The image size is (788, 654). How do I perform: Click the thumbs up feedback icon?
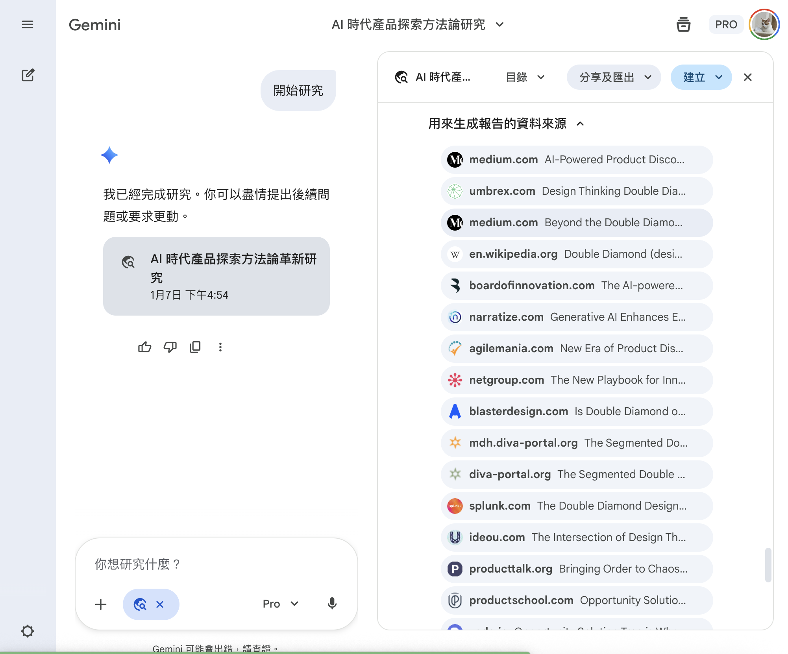coord(144,347)
